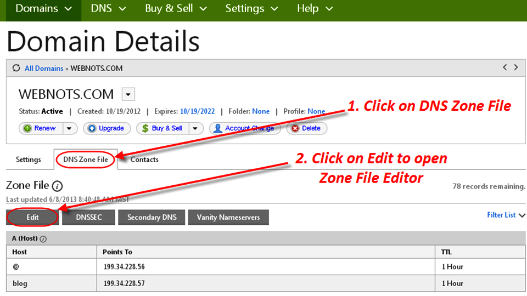The height and width of the screenshot is (296, 527).
Task: Go to the next domain arrow
Action: coord(516,67)
